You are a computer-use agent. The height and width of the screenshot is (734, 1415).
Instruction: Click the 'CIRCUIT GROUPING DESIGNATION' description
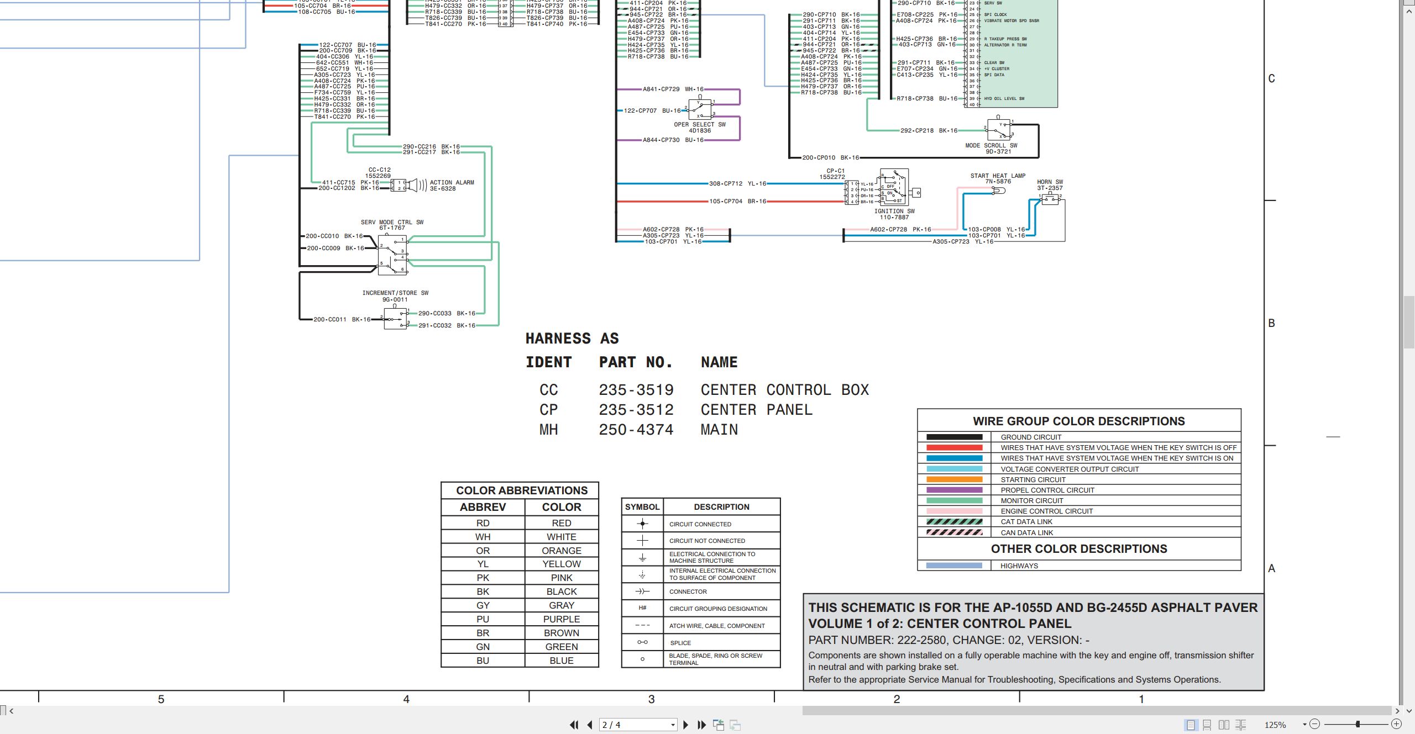coord(718,609)
